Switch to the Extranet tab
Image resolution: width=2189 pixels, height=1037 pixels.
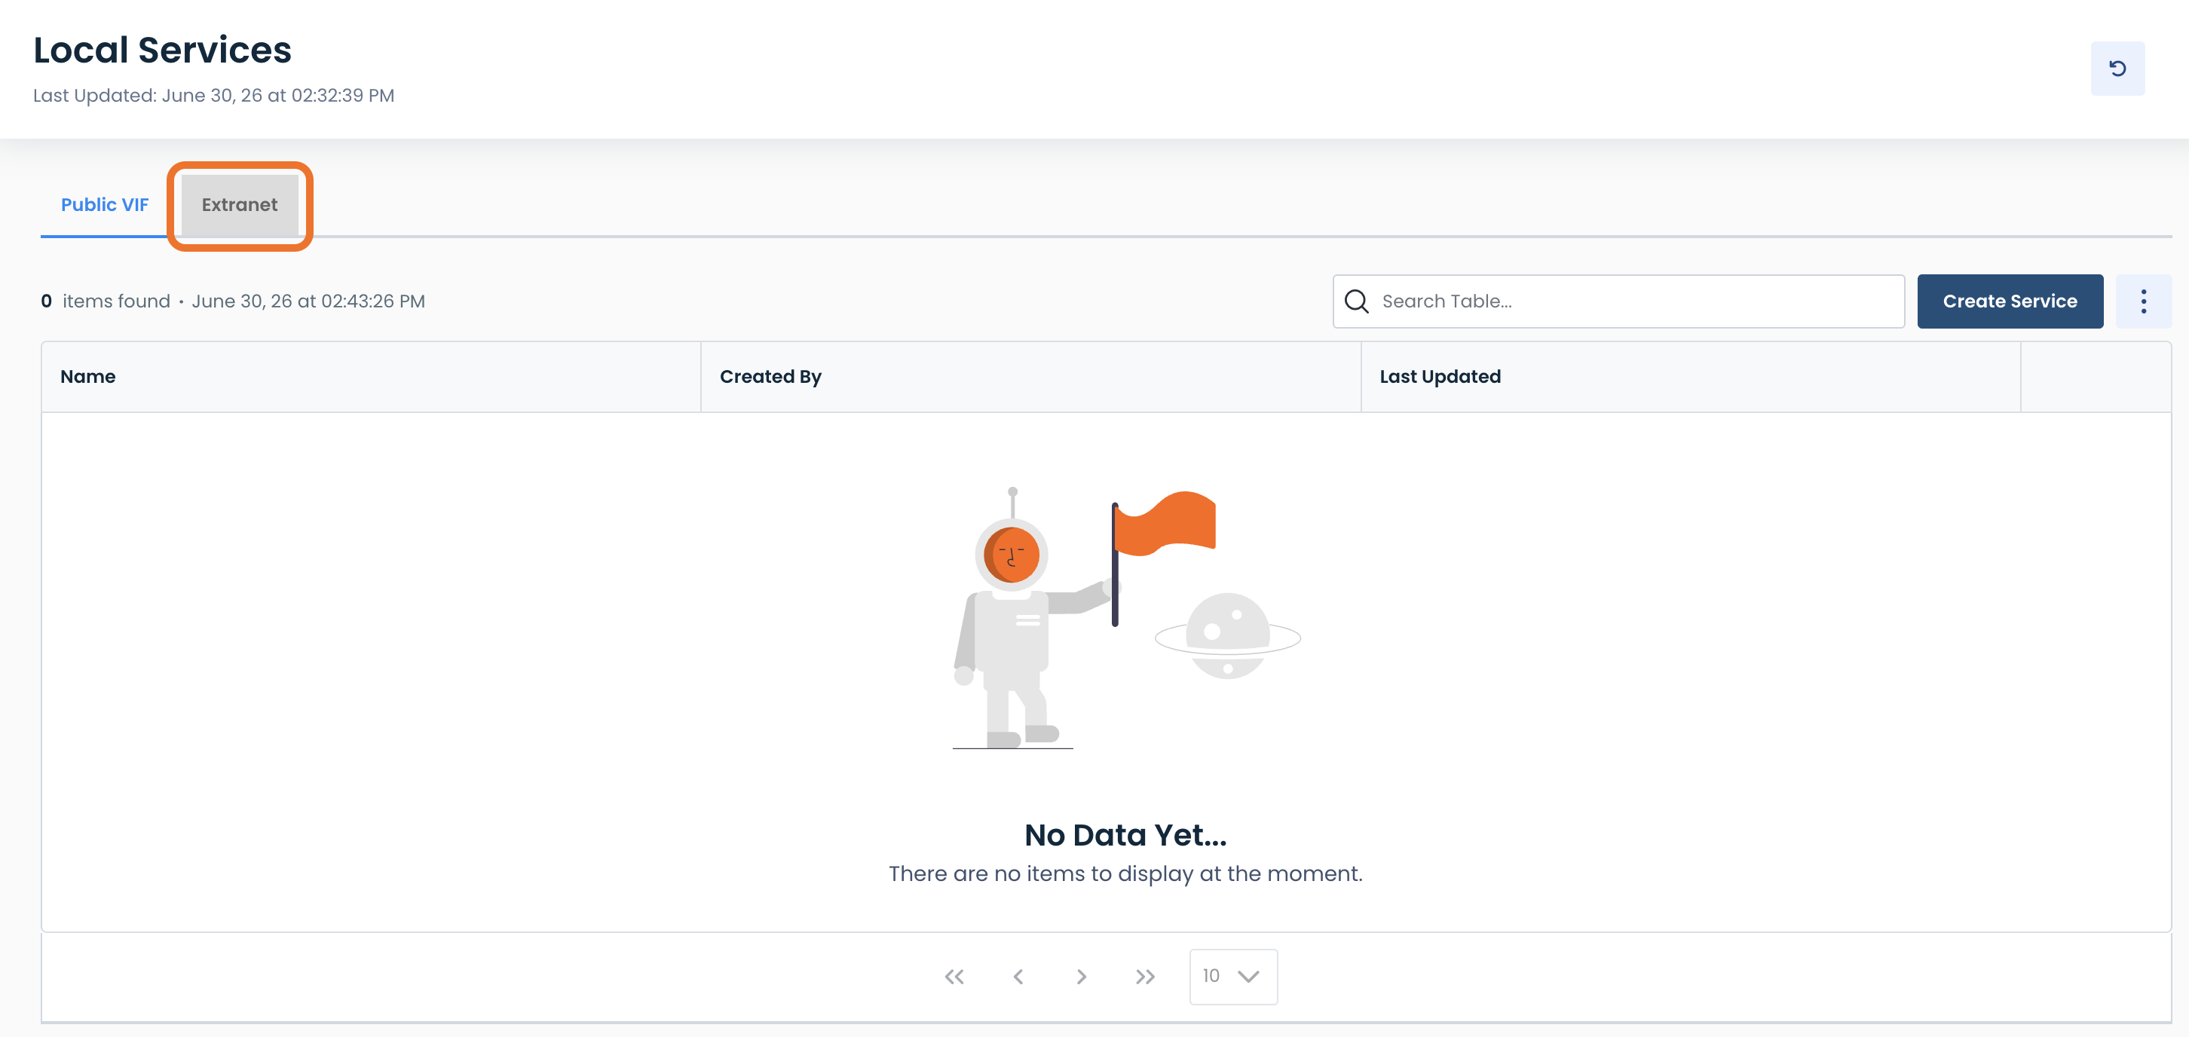point(240,205)
